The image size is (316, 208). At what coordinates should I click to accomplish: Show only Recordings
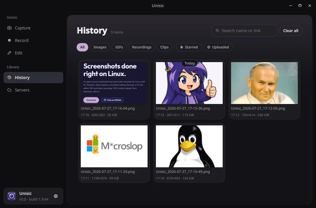pyautogui.click(x=142, y=47)
